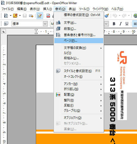
Task: Expand the グループ化(G) submenu
Action: (79, 110)
